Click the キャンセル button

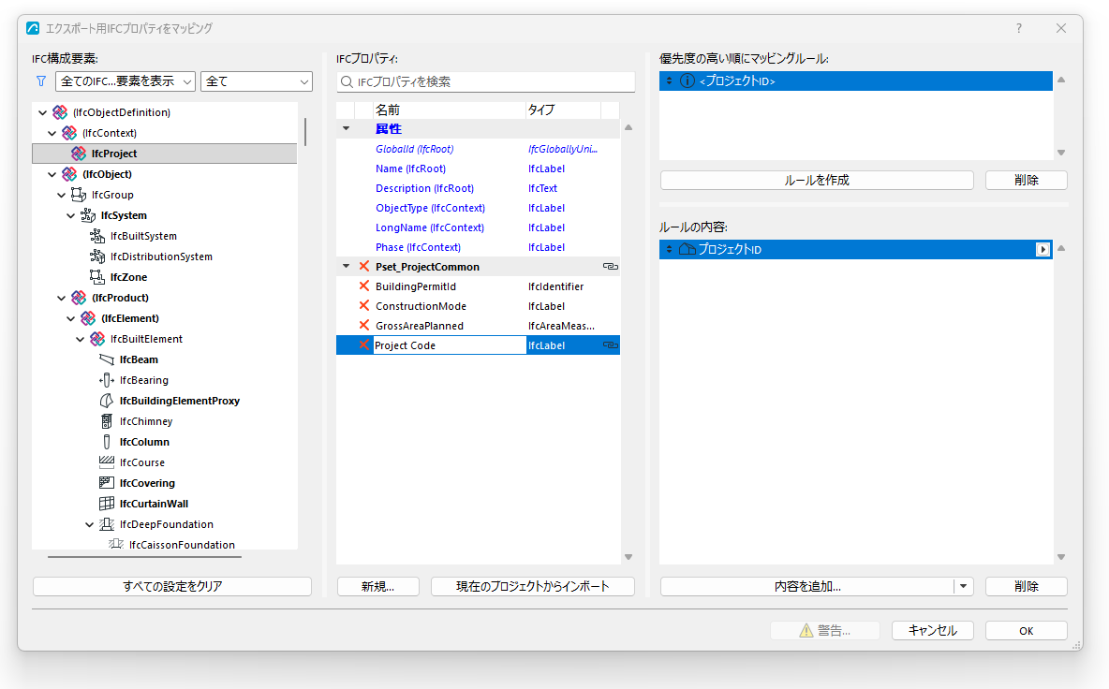pyautogui.click(x=932, y=630)
